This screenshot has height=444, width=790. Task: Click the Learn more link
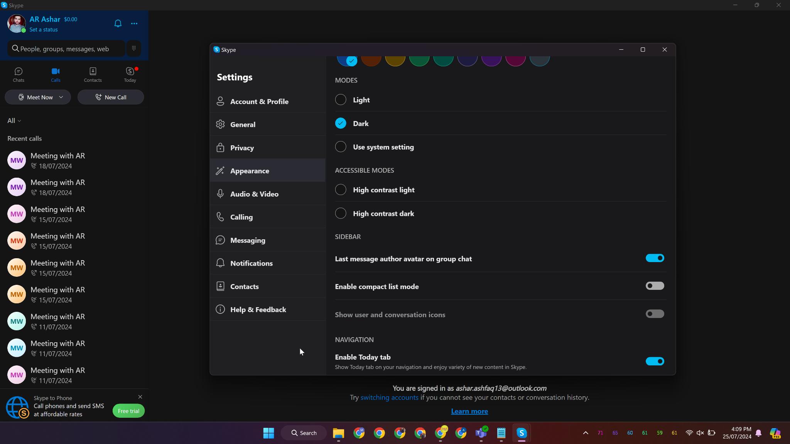pos(469,411)
